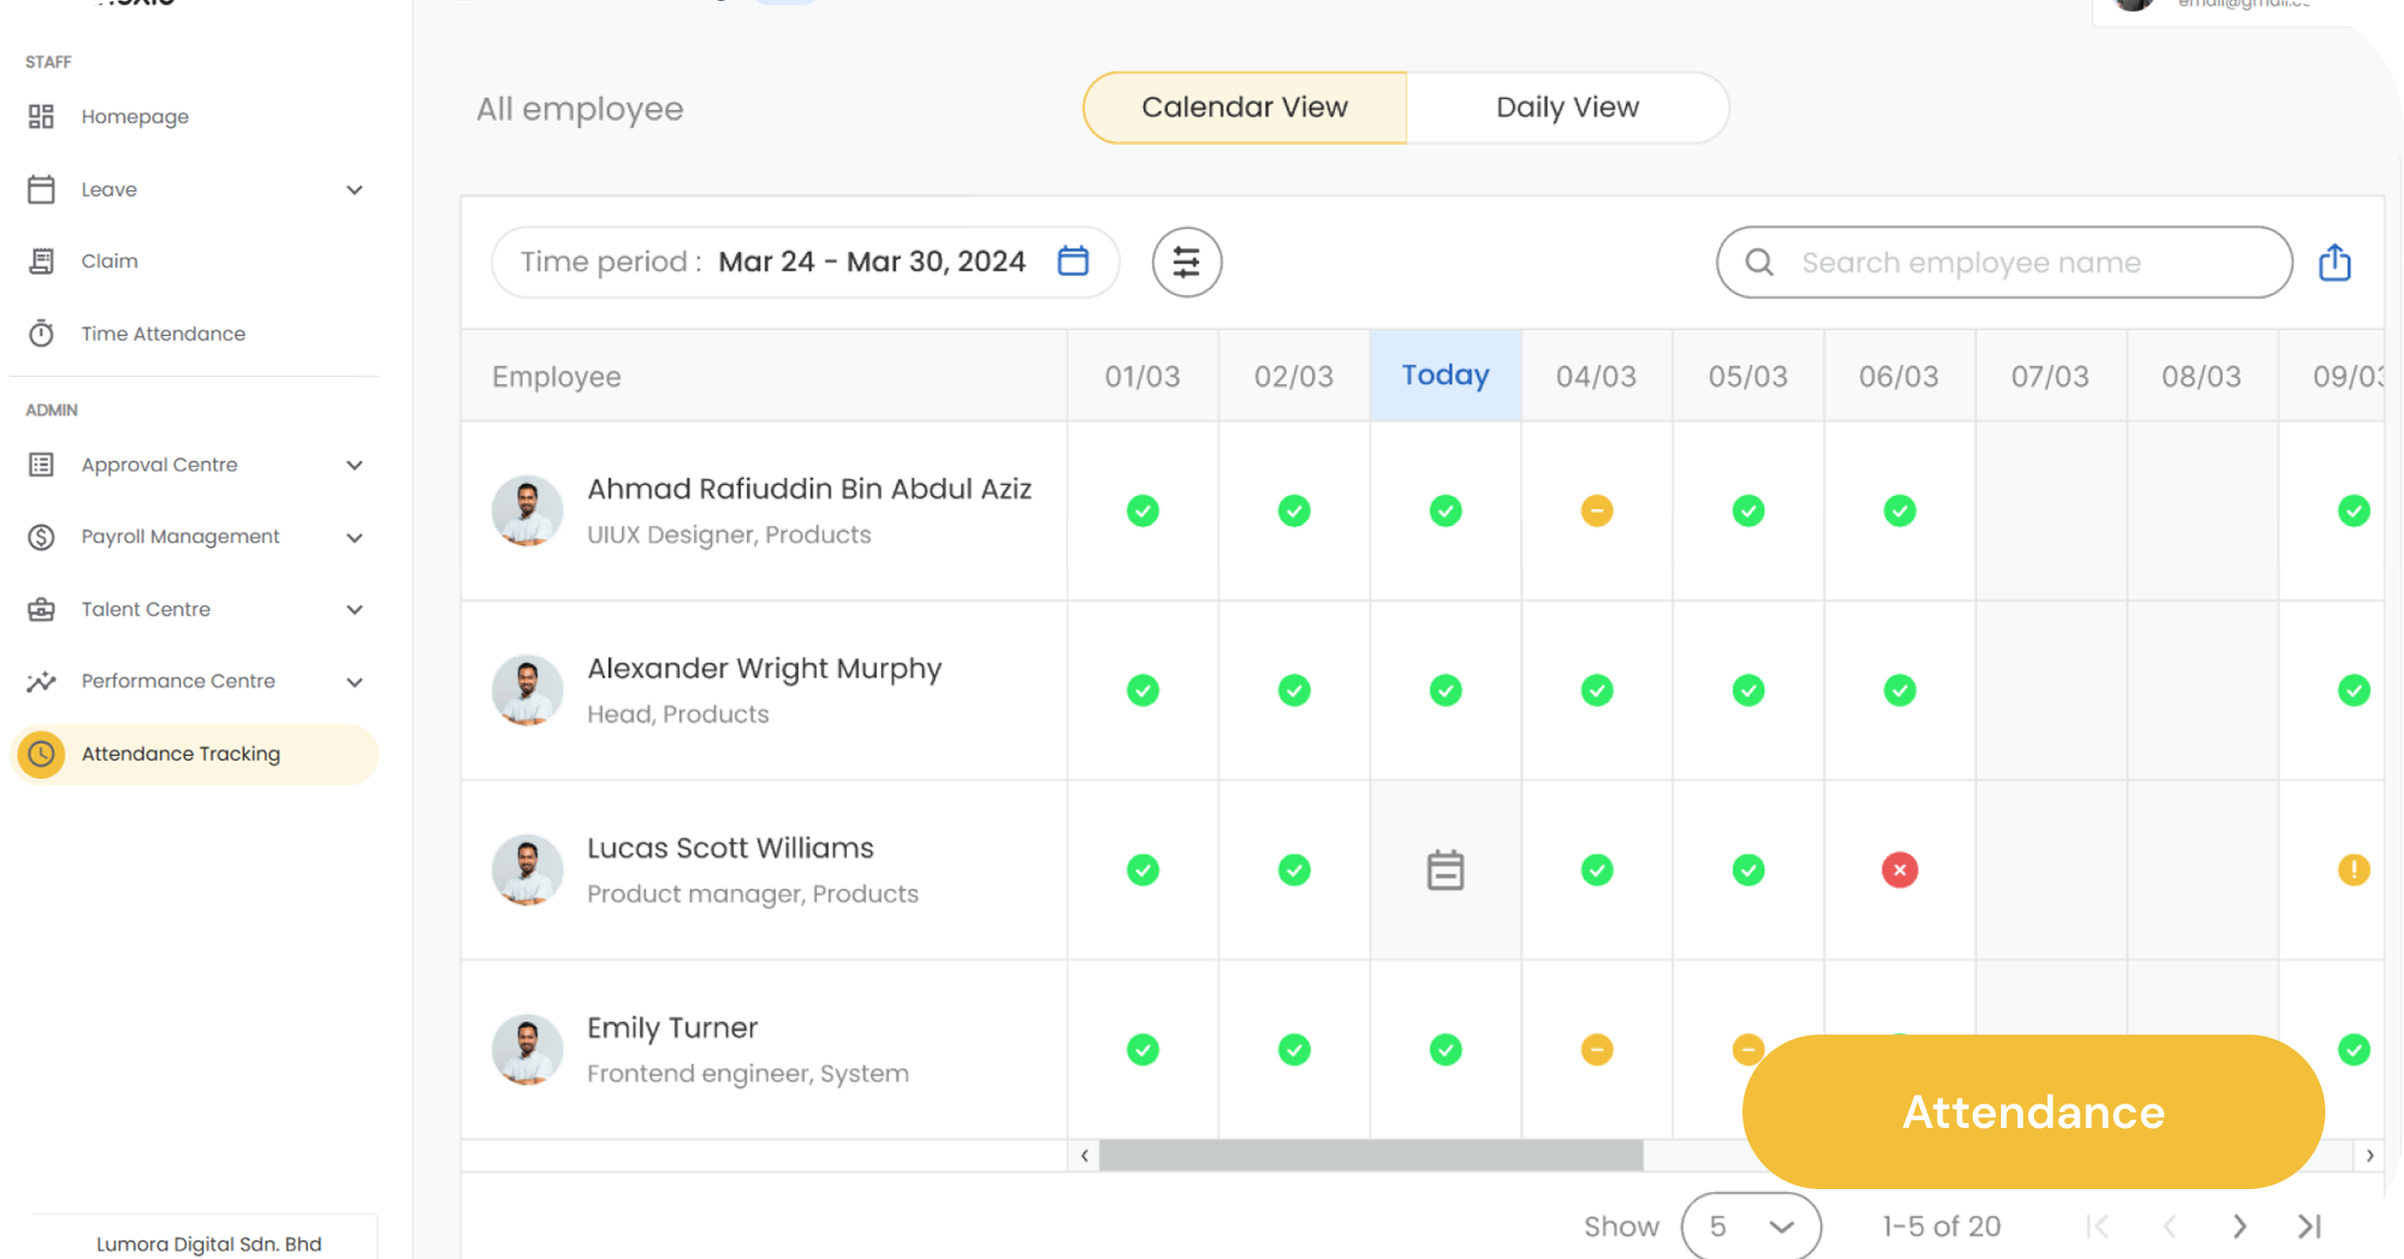Open the Show rows-per-page dropdown
The width and height of the screenshot is (2404, 1259).
[1750, 1226]
